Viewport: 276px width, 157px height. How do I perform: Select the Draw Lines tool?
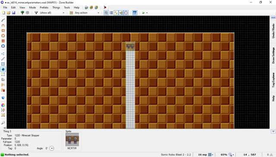click(3, 20)
